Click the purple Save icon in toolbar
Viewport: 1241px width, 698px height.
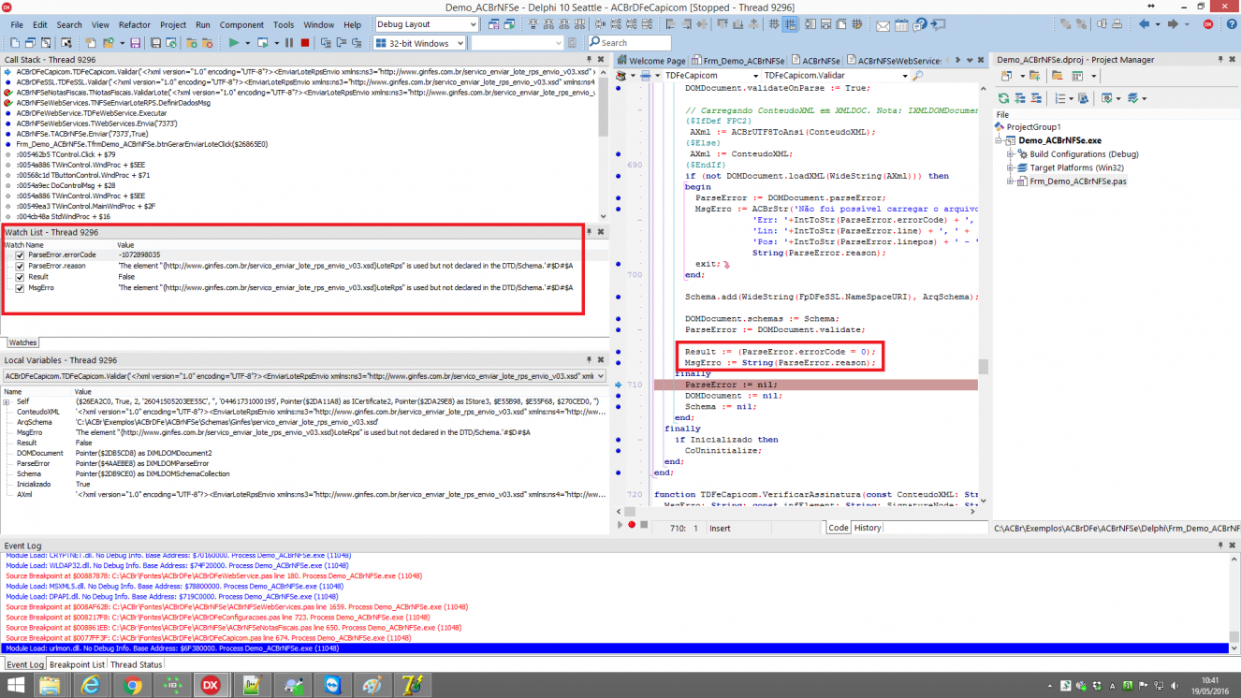[x=136, y=43]
